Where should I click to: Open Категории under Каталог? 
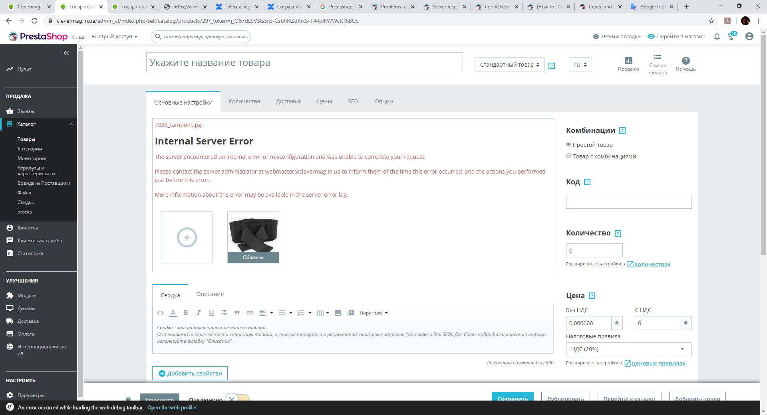tap(30, 149)
